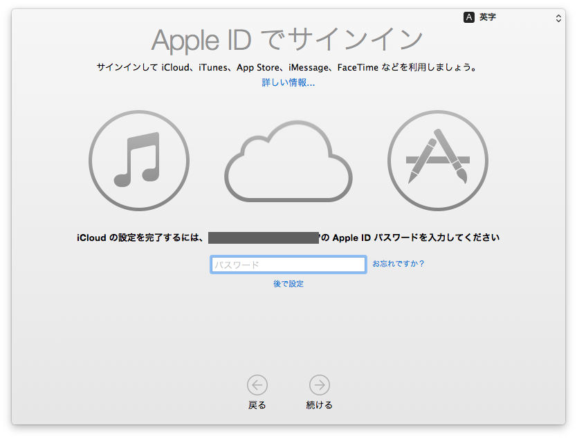Click the iCloud cloud icon
Image resolution: width=577 pixels, height=439 pixels.
click(288, 161)
